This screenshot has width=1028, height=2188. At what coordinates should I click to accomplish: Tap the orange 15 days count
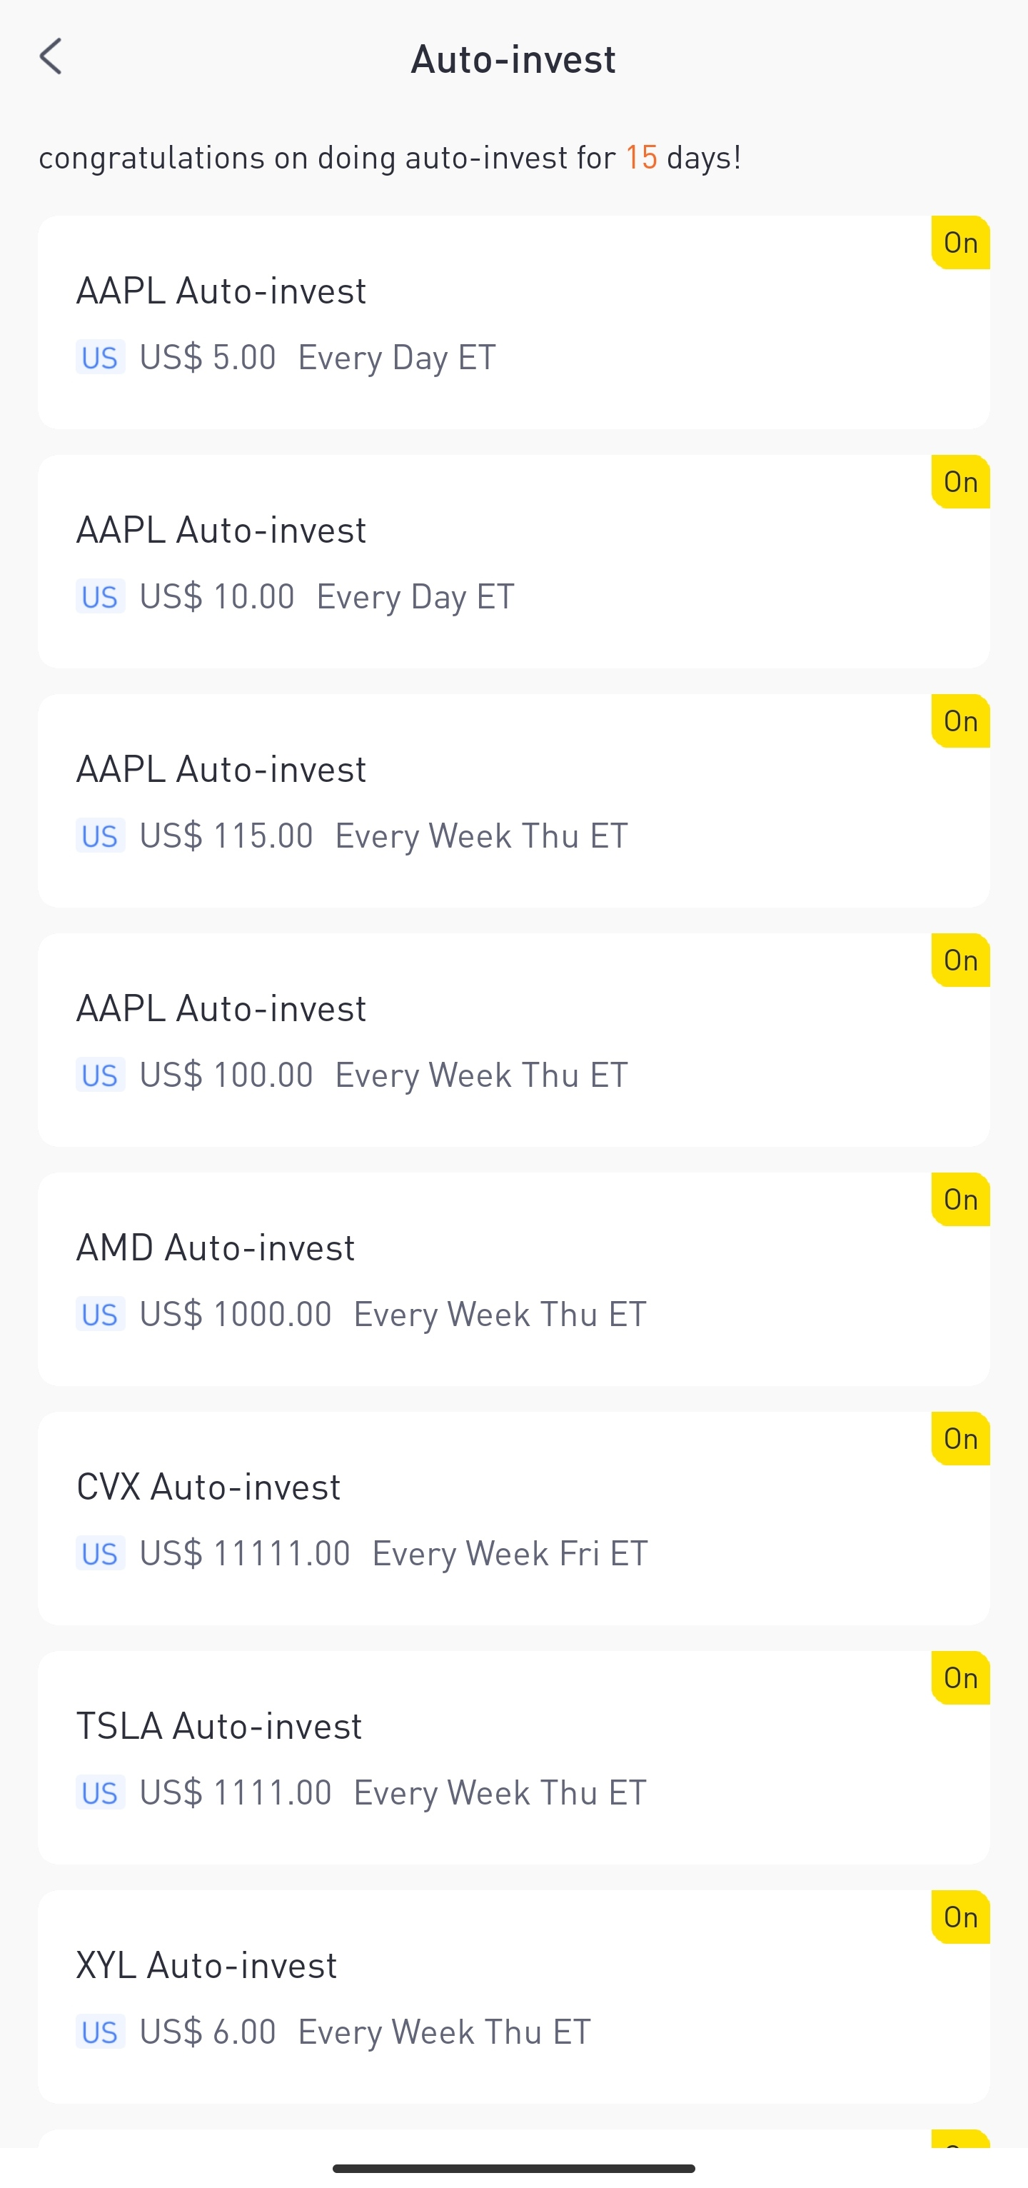click(641, 157)
